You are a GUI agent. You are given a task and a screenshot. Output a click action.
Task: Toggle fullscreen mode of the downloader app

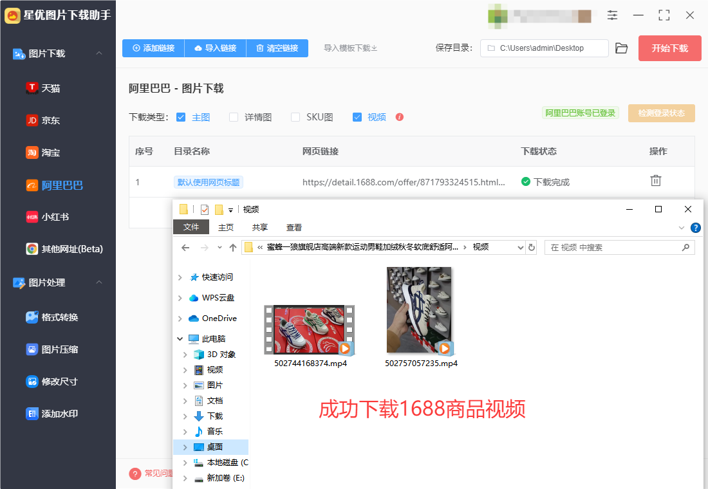click(664, 15)
